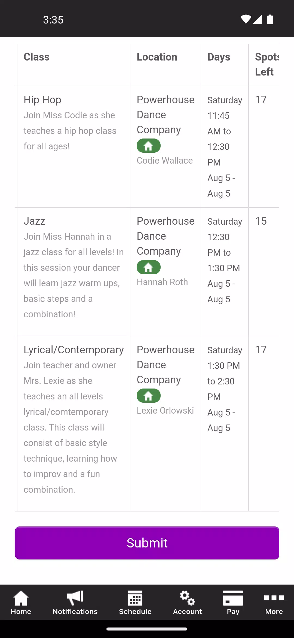
Task: Click the Location column header
Action: [157, 57]
